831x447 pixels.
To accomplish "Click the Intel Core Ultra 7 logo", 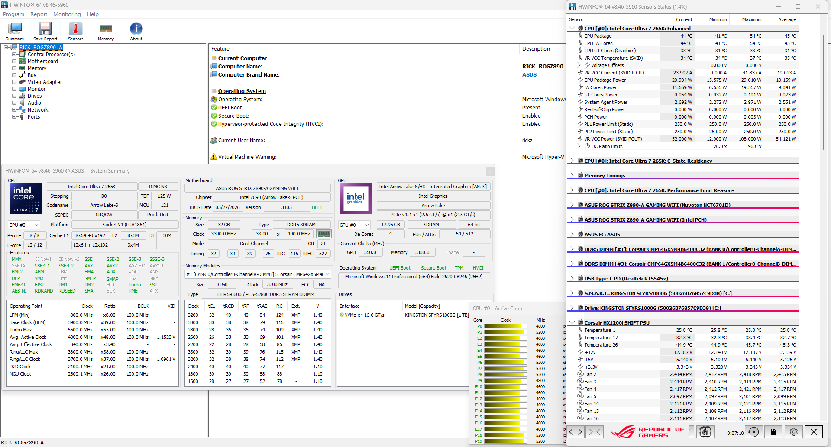I will click(26, 199).
